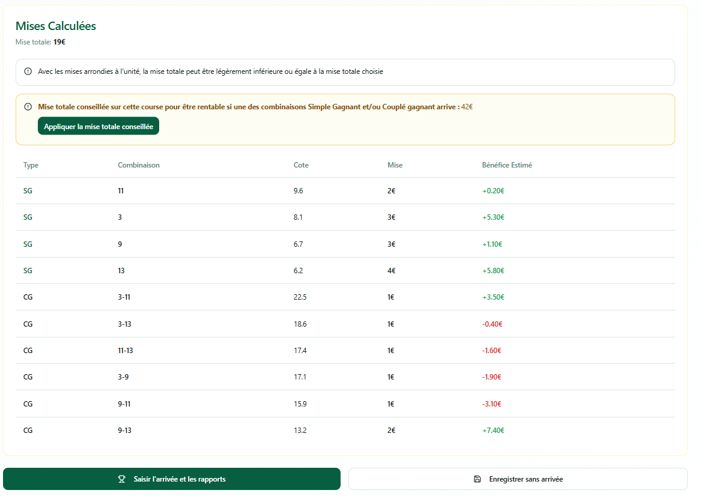701x496 pixels.
Task: Click the warning icon beside the recommended total stake
Action: click(x=28, y=107)
